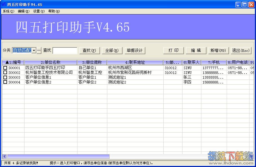Click the 退出(Esc) exit button
The height and width of the screenshot is (167, 256).
click(241, 50)
